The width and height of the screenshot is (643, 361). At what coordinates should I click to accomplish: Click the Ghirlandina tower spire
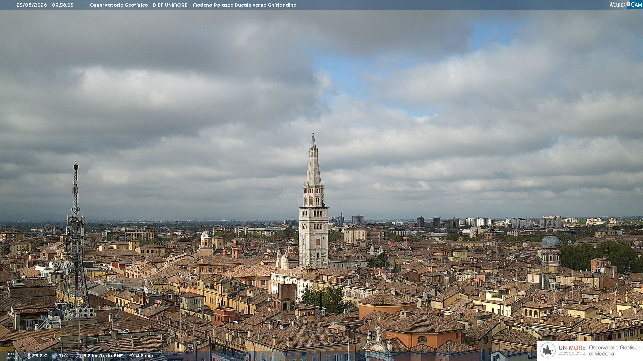point(313,160)
